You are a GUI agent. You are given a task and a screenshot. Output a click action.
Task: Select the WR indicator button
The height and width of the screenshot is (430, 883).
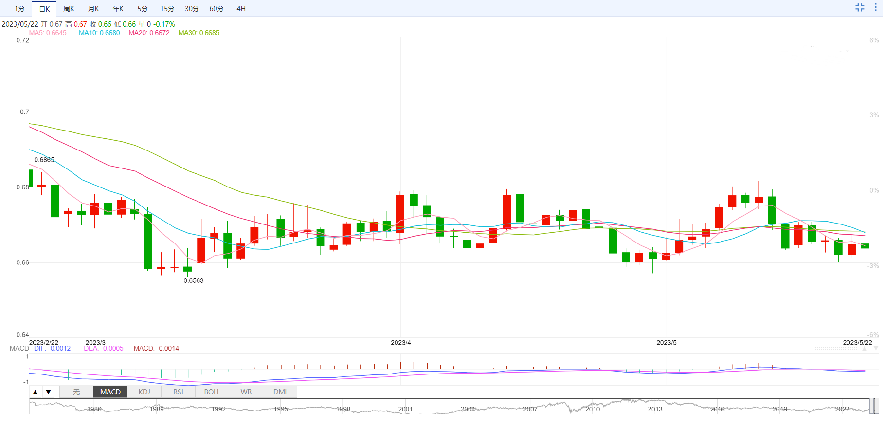(x=246, y=392)
